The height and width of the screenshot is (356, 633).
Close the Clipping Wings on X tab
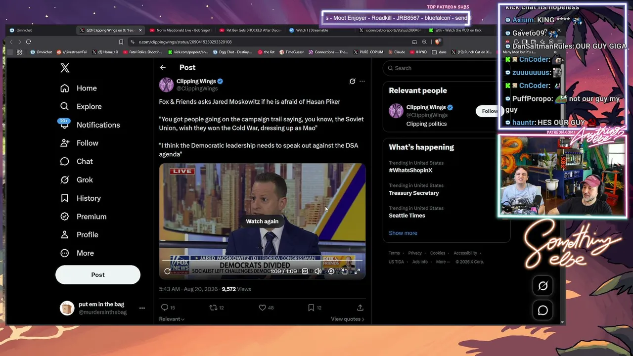point(140,30)
